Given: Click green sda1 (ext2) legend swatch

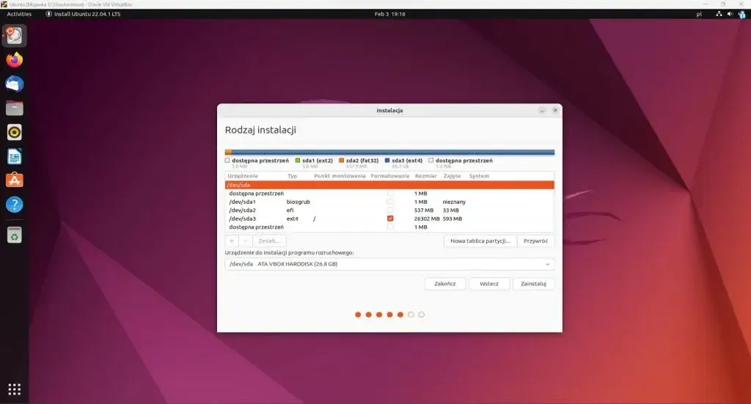Looking at the screenshot, I should click(298, 161).
